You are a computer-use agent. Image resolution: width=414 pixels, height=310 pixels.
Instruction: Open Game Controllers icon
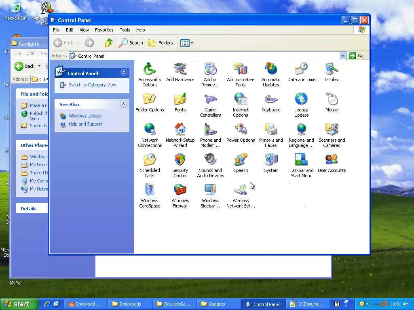pos(210,105)
